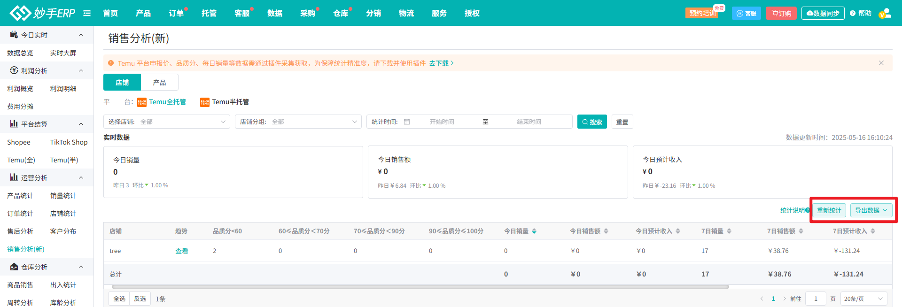
Task: Click the user avatar icon
Action: [x=885, y=13]
